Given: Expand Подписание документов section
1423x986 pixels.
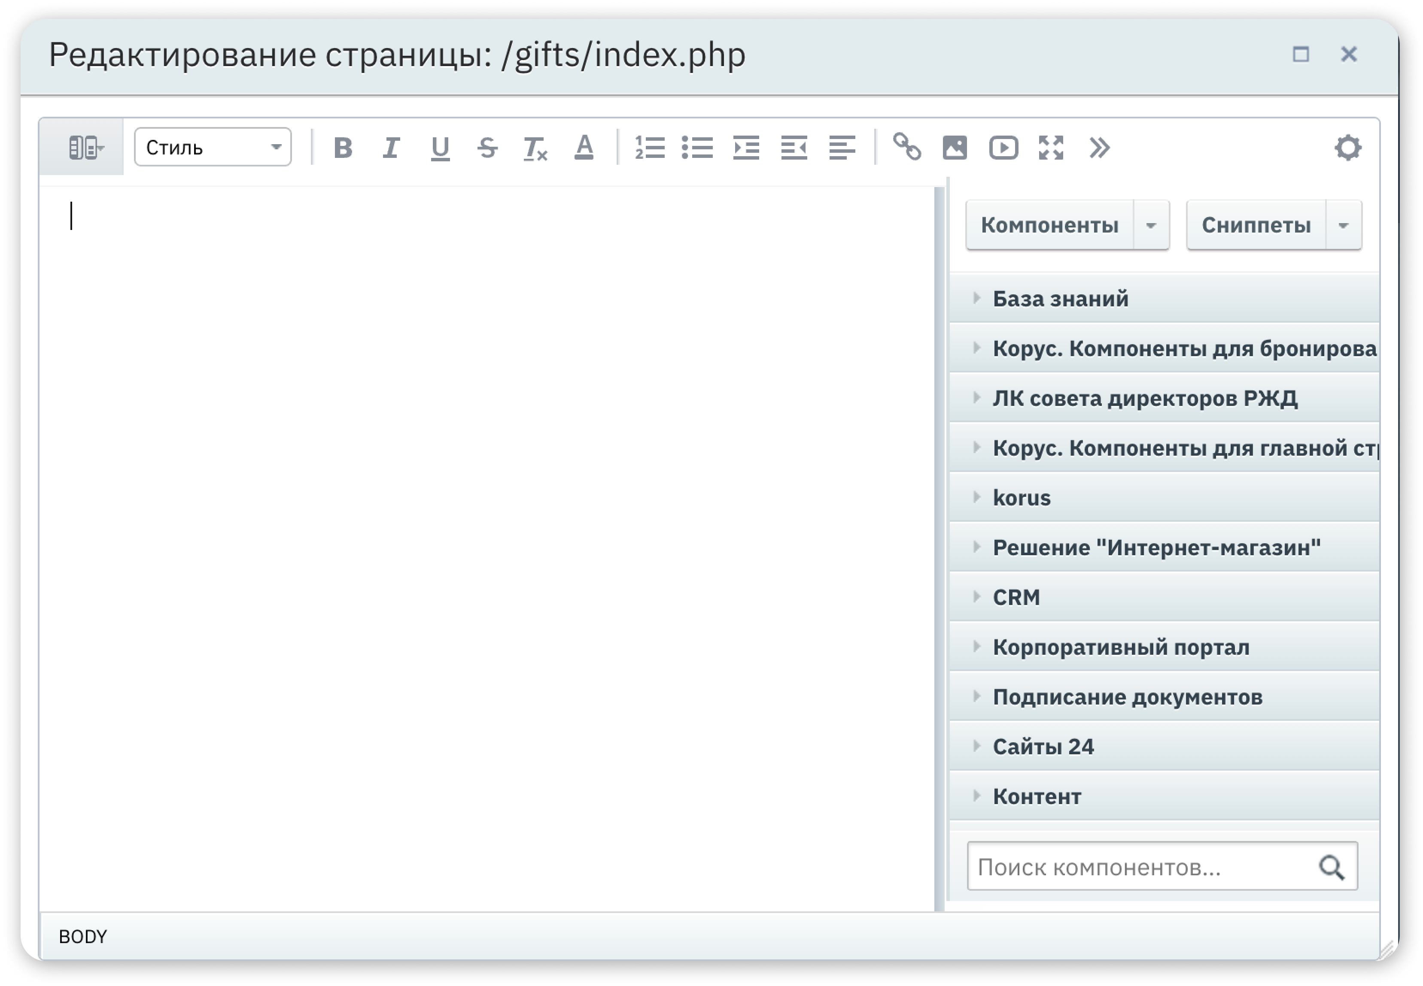Looking at the screenshot, I should coord(1165,697).
